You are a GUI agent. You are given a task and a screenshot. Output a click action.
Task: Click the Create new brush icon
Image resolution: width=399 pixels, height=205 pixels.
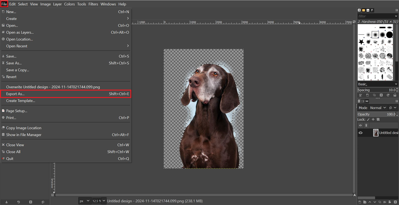click(367, 95)
